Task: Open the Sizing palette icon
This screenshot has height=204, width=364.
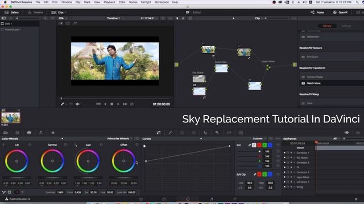Action: click(x=229, y=133)
